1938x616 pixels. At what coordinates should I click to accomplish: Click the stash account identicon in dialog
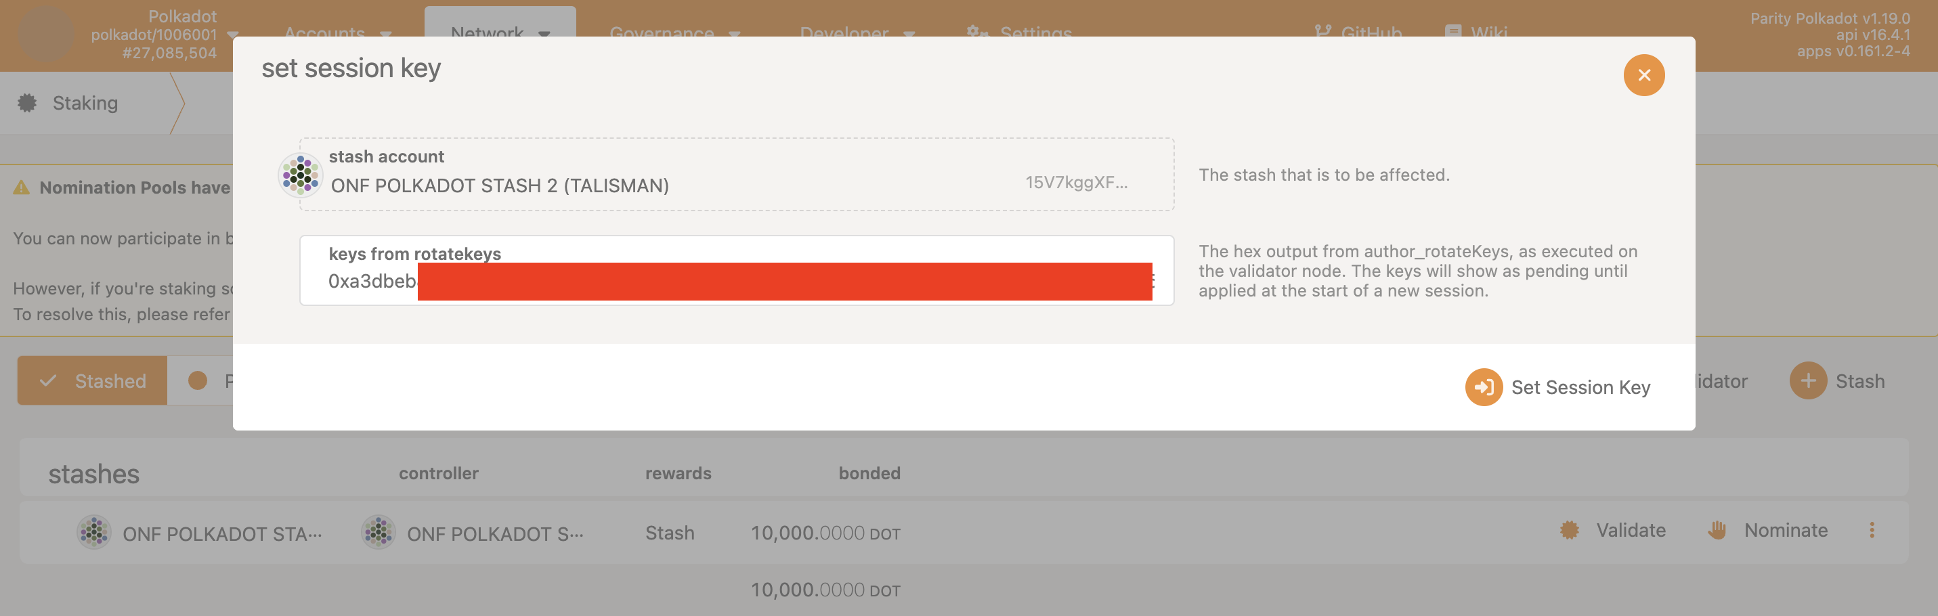300,175
